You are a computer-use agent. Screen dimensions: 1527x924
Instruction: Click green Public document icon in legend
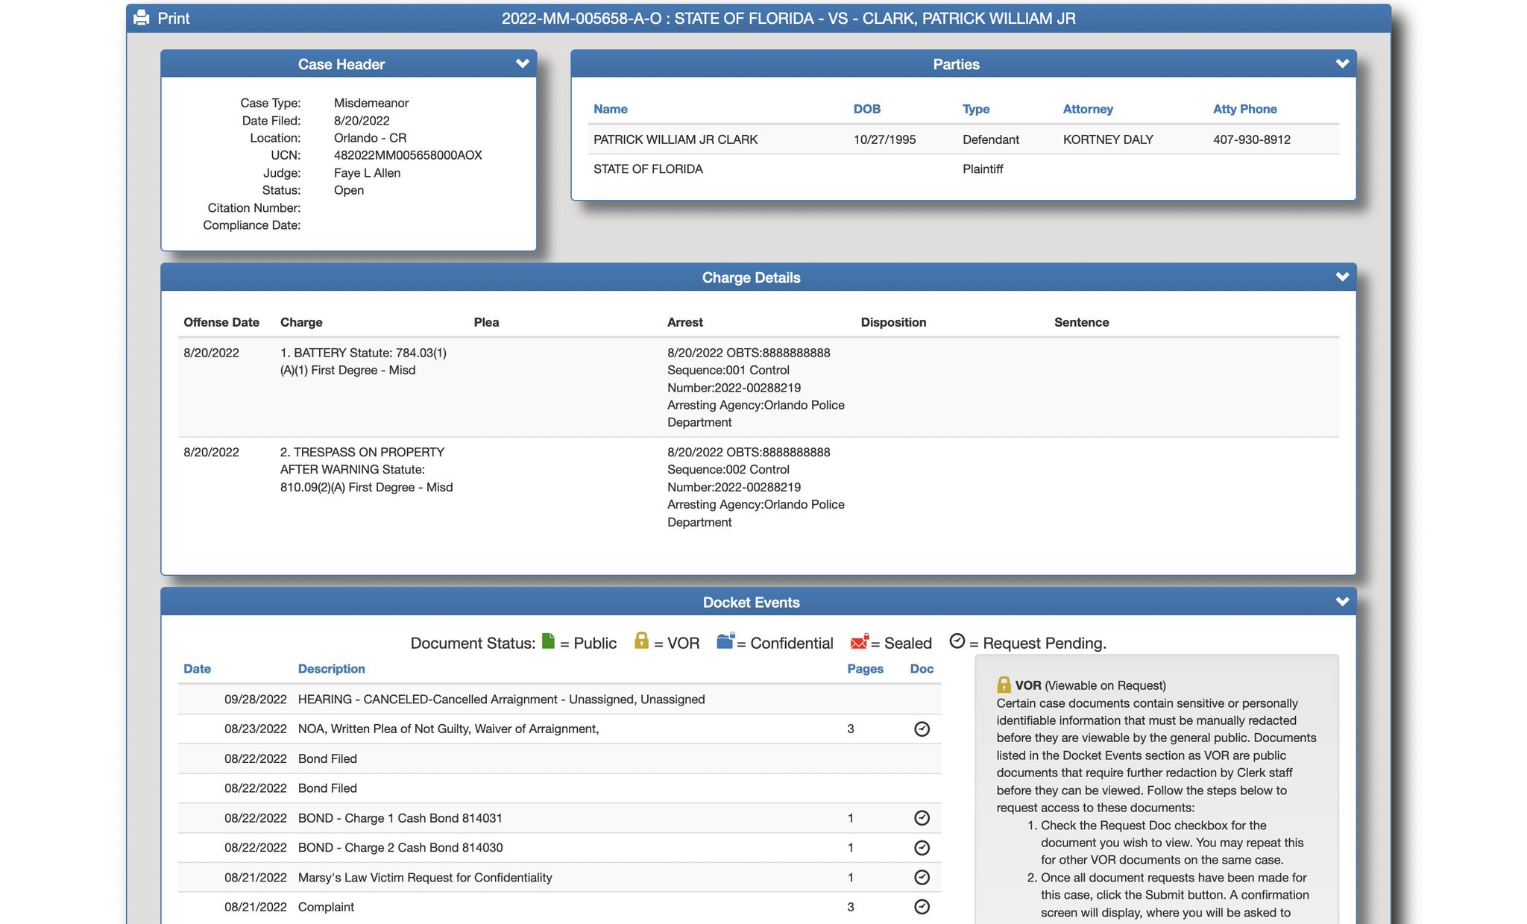tap(548, 641)
